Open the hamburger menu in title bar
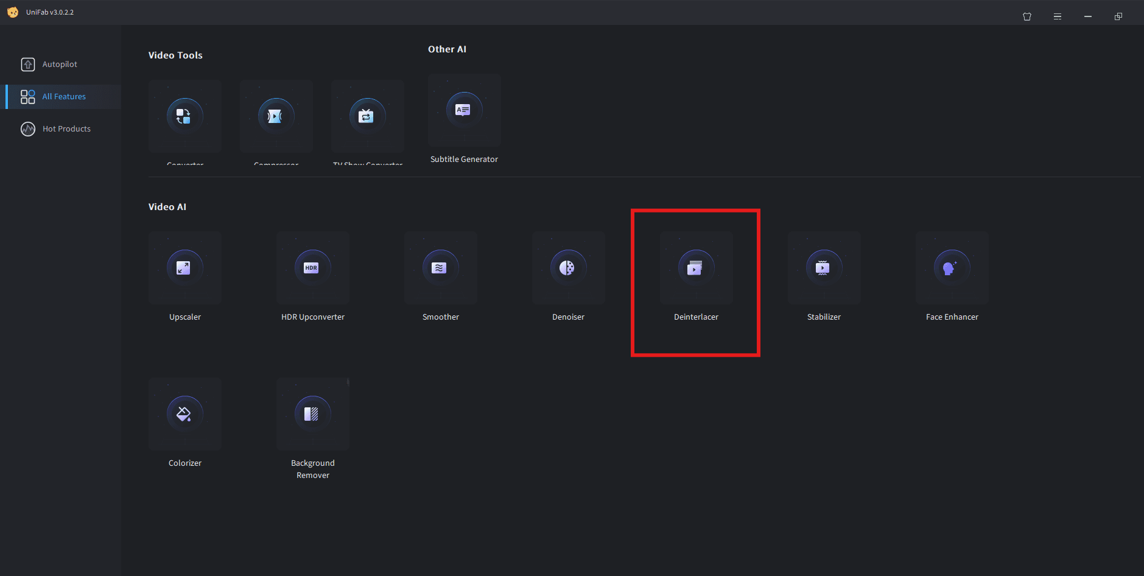Screen dimensions: 1144x576 coord(1058,16)
